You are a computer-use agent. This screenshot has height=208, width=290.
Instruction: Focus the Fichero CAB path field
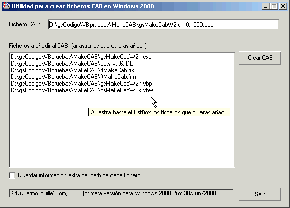(163, 25)
